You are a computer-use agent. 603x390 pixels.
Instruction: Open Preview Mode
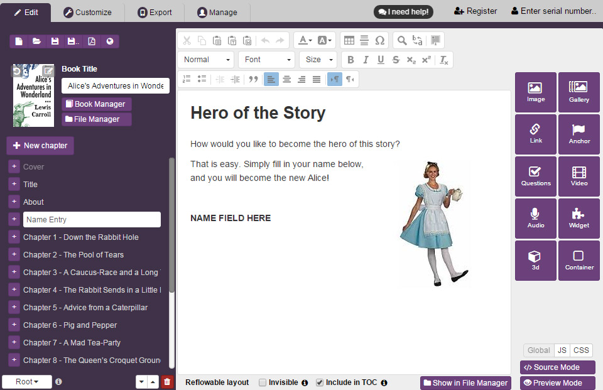(x=557, y=382)
